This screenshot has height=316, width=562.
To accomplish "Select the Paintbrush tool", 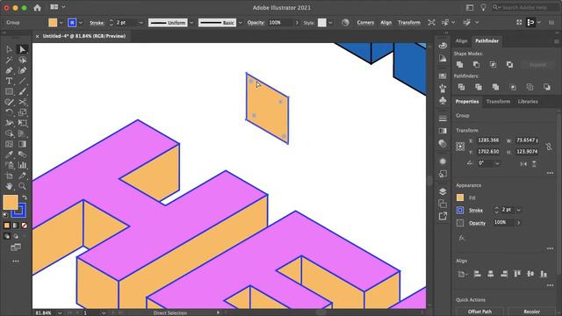I will 22,91.
